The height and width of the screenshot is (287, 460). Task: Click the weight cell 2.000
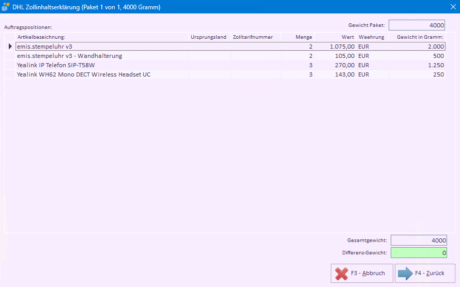(417, 47)
